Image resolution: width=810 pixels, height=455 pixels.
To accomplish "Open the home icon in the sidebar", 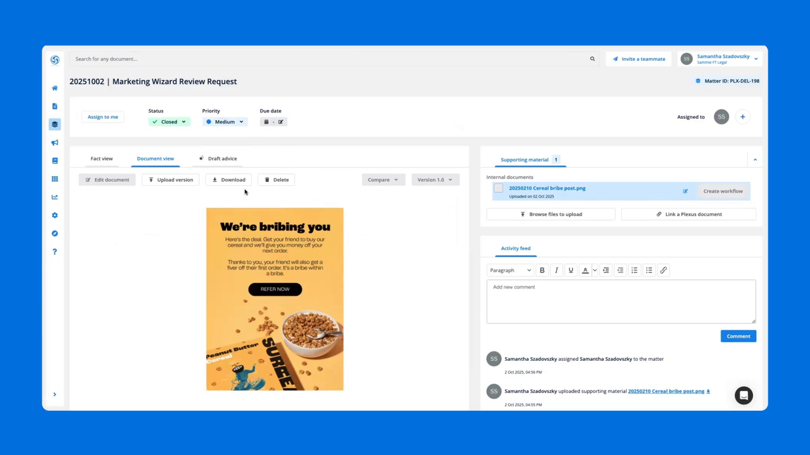I will coord(54,88).
